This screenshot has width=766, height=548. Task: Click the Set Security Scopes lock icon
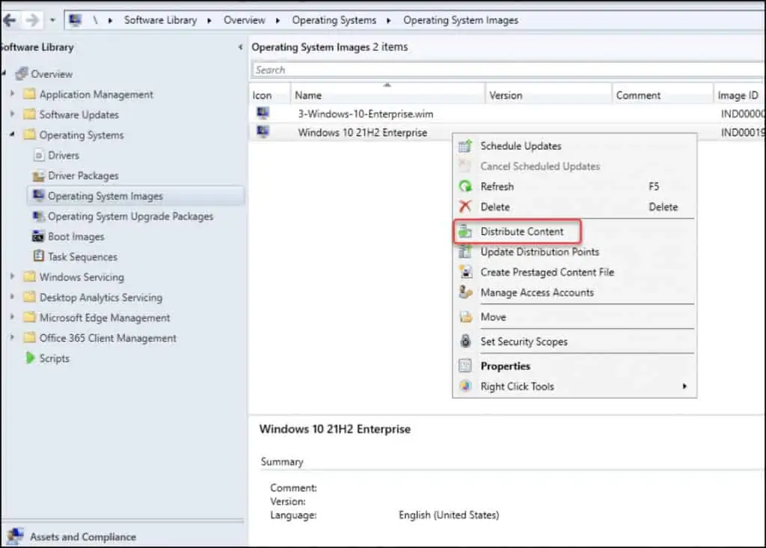[465, 342]
